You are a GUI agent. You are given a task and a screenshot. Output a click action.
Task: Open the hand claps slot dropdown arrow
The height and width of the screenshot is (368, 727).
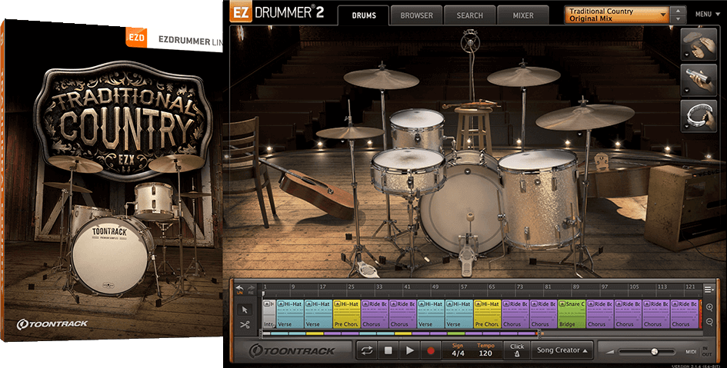(x=685, y=55)
